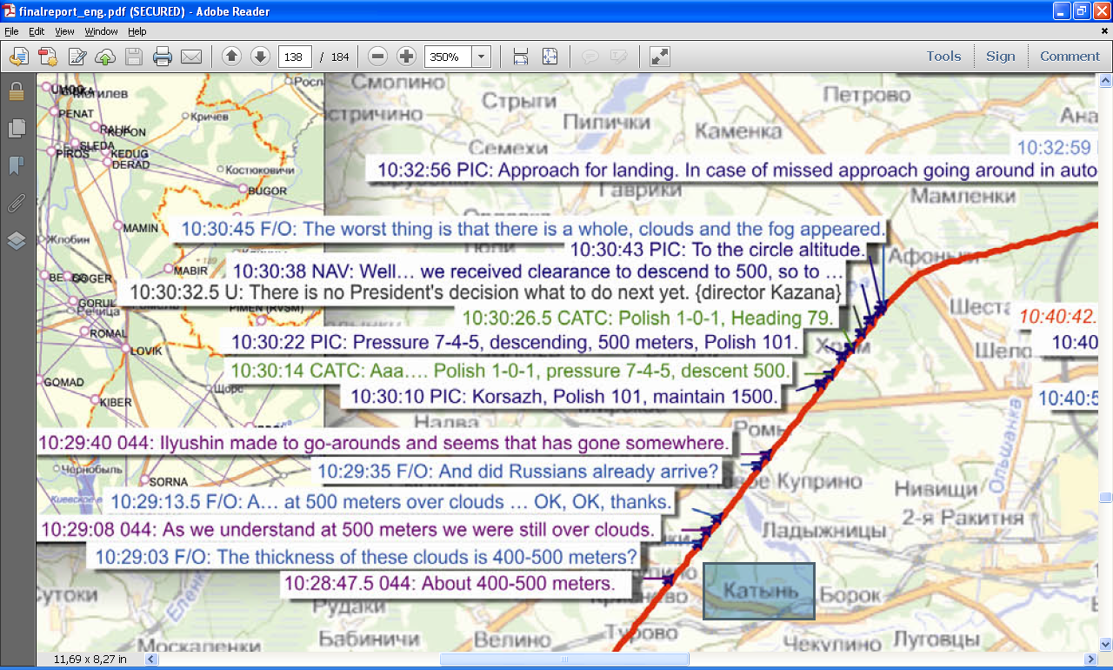
Task: Click the '10:30:22 PIC: Pressure 7-4-5' label
Action: [515, 342]
